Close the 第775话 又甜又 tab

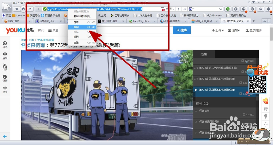point(248,21)
